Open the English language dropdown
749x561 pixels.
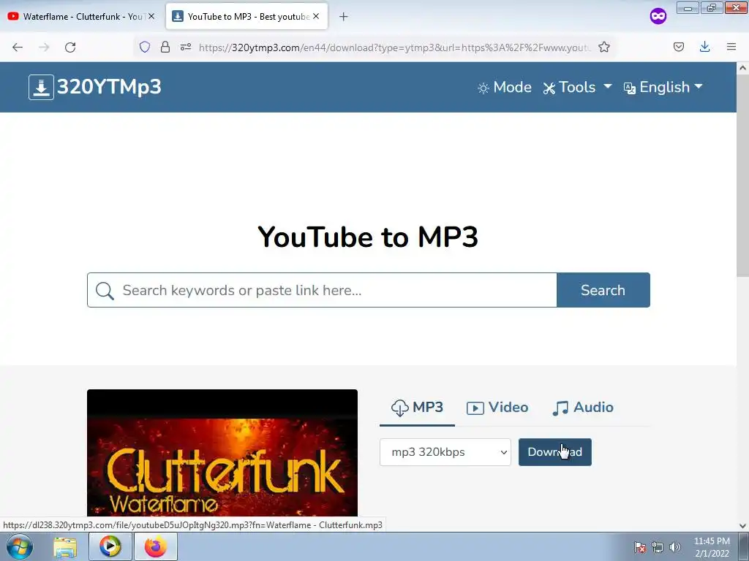[663, 88]
